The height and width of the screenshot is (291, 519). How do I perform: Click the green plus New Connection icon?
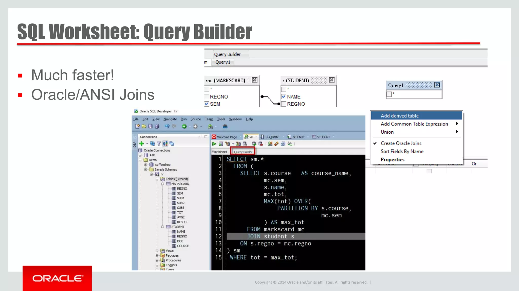pos(142,143)
